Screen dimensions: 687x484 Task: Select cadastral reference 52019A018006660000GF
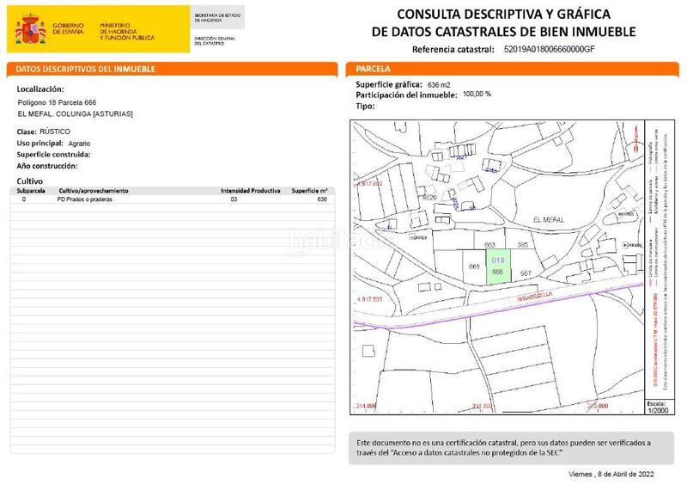[x=550, y=49]
